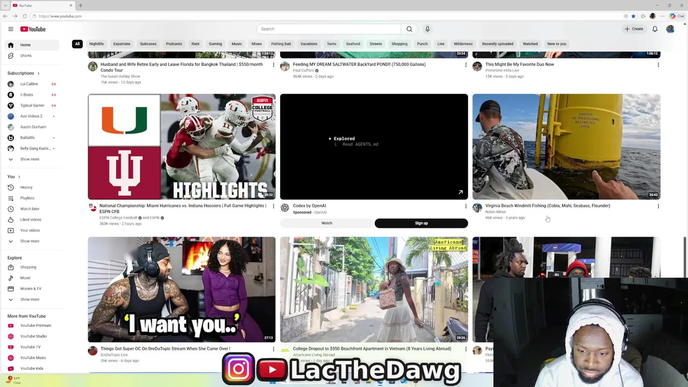Select the Seafood filter chip
The height and width of the screenshot is (387, 688).
(353, 44)
